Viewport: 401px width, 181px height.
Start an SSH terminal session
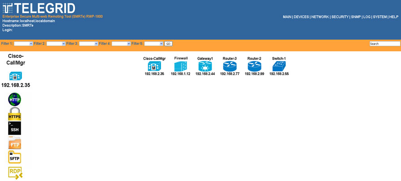click(14, 128)
